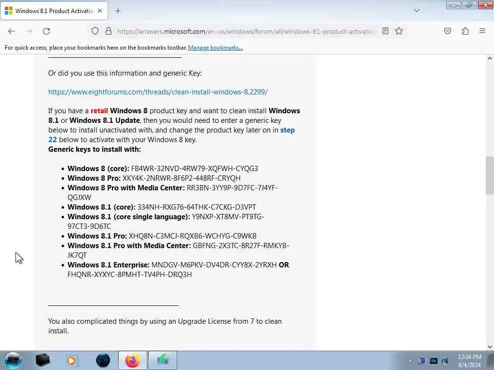Click the scrollbar down arrow

[490, 347]
